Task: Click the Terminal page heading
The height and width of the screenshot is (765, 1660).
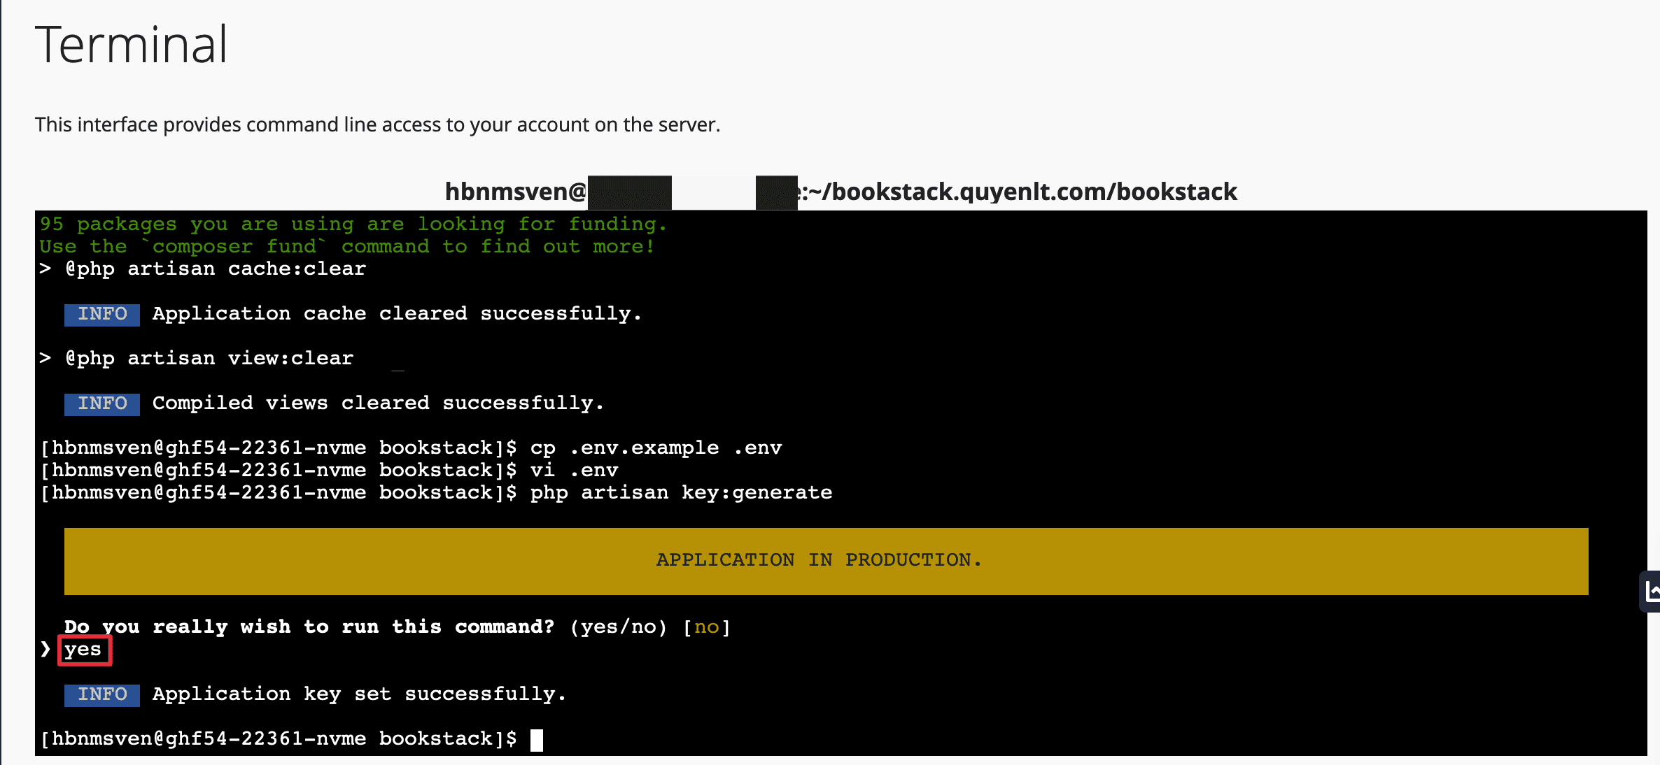Action: coord(132,45)
